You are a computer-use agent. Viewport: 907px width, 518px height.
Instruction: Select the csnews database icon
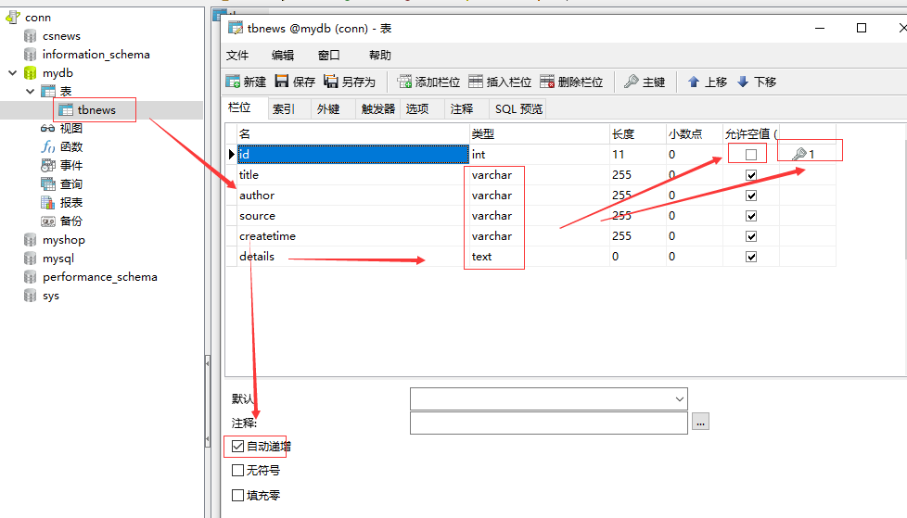coord(30,36)
